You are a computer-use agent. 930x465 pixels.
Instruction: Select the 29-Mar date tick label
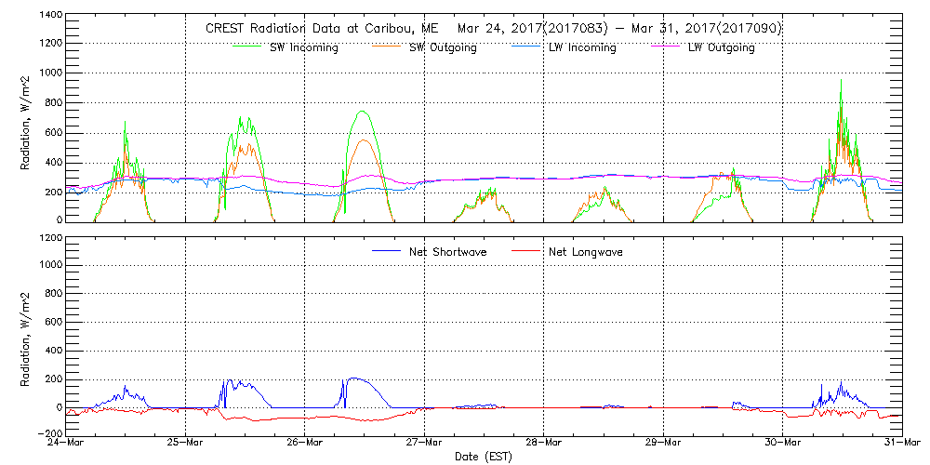click(x=663, y=444)
